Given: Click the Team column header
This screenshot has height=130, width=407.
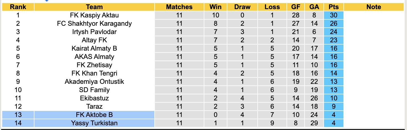Looking at the screenshot, I should [94, 7].
